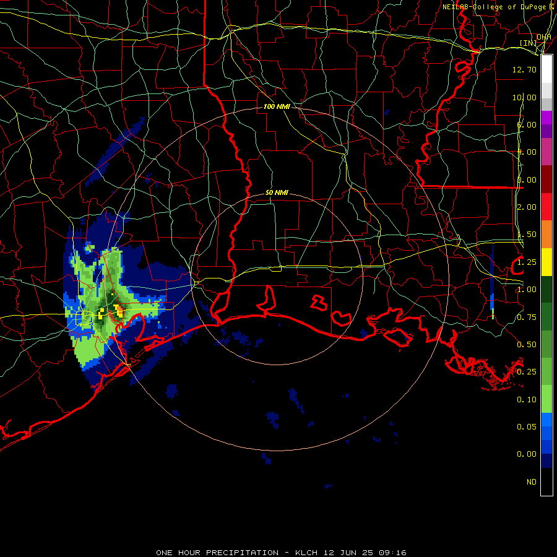This screenshot has height=557, width=557.
Task: Click the 0.50 legend value
Action: (527, 345)
